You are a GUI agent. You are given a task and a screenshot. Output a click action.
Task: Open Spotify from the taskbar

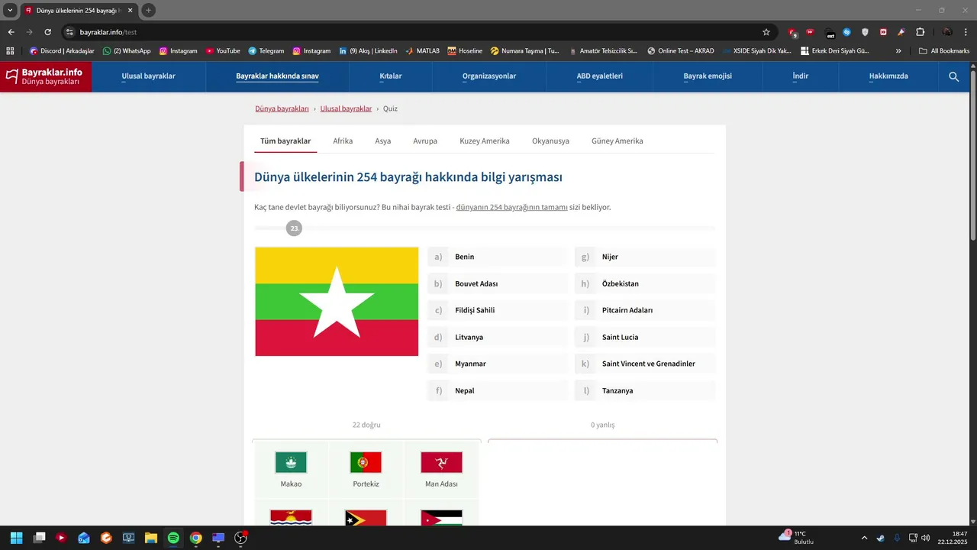pyautogui.click(x=173, y=538)
